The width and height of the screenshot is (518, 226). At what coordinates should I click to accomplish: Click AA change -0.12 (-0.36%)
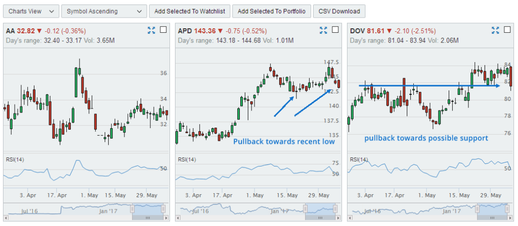coord(65,31)
